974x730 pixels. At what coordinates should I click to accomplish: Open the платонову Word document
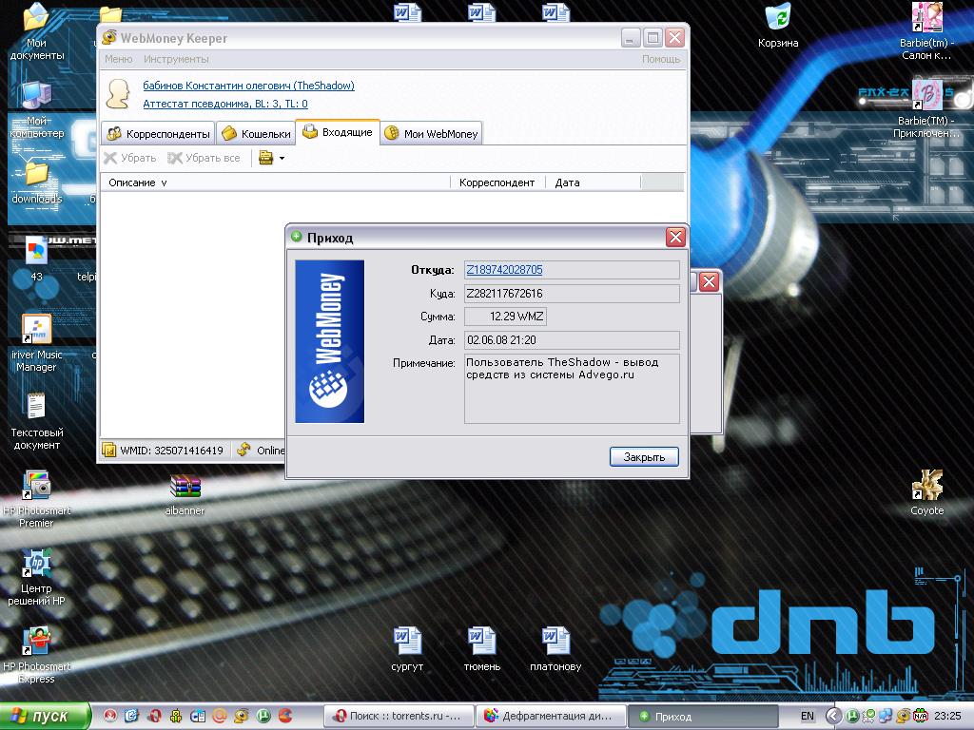pos(555,649)
